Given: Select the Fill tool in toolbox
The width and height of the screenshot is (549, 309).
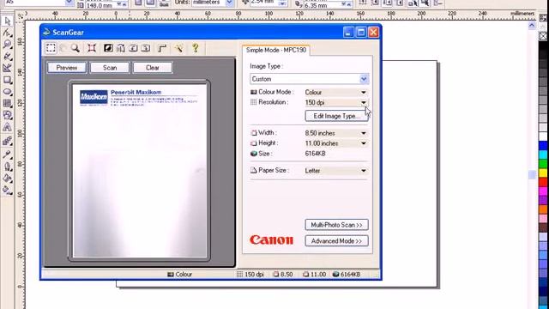Looking at the screenshot, I should coord(8,179).
